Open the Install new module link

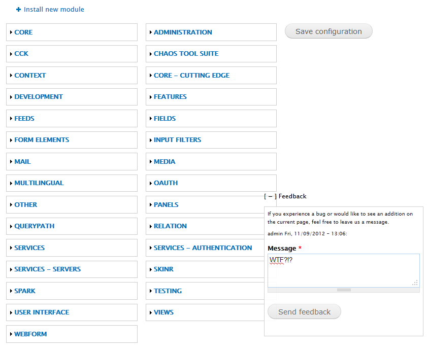[x=54, y=10]
